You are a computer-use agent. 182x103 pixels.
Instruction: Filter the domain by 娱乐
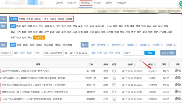pos(24,26)
